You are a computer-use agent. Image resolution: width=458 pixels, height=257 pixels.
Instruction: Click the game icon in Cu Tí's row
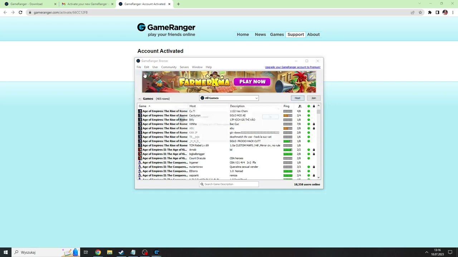140,111
